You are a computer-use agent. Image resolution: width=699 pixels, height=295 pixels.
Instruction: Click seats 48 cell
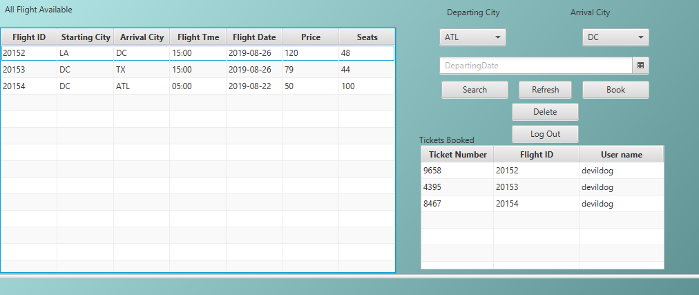click(367, 53)
